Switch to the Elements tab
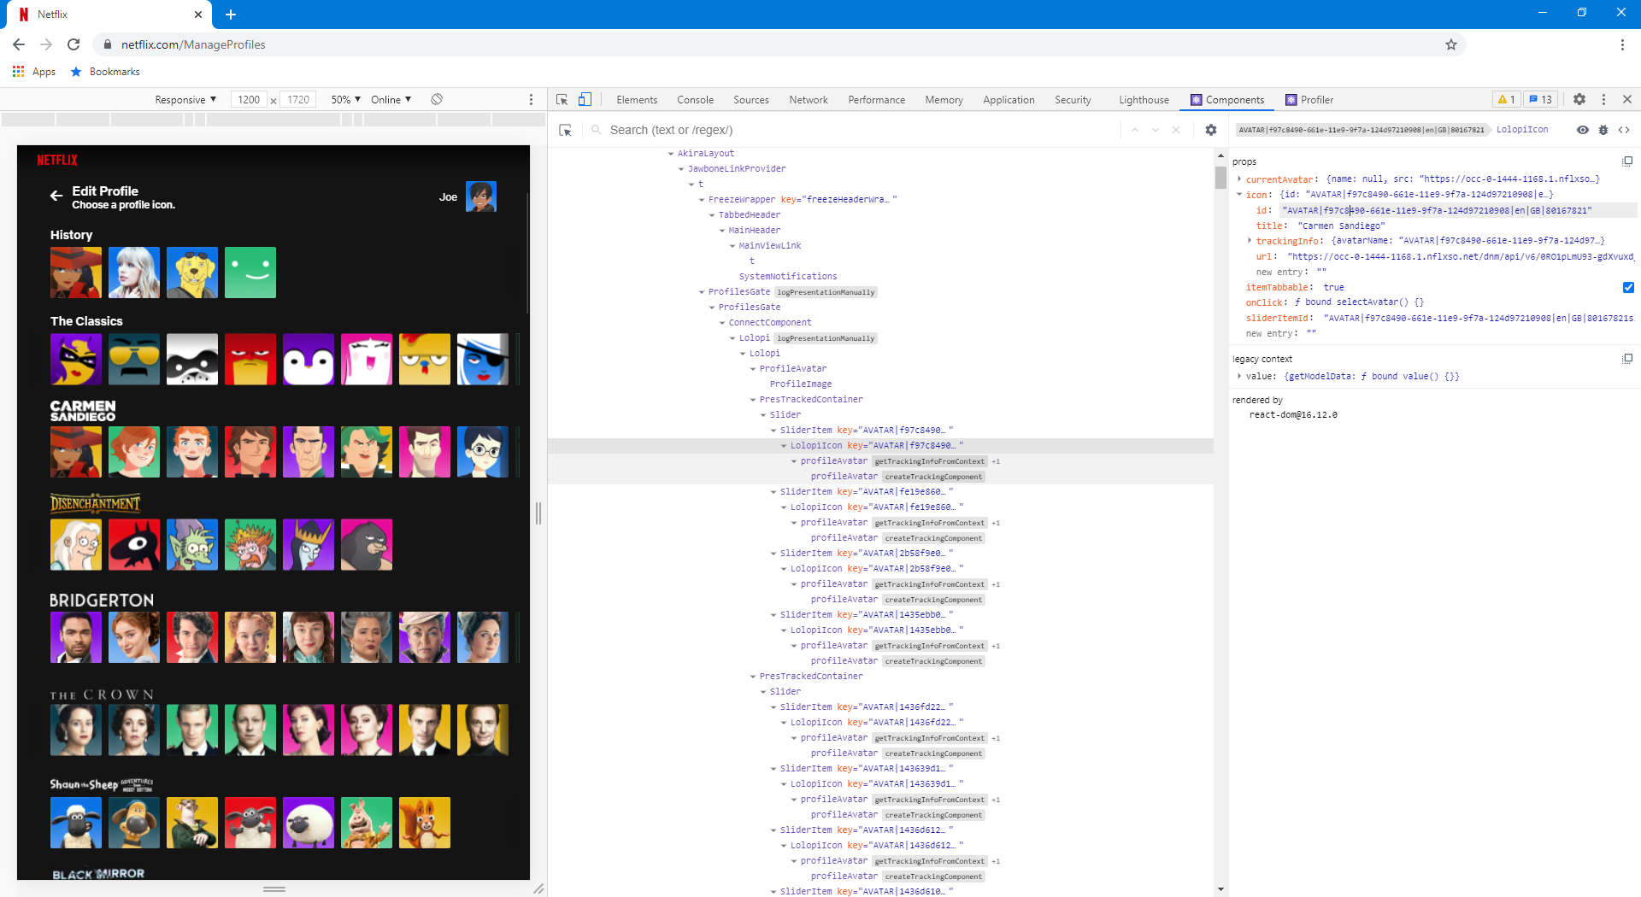Viewport: 1641px width, 897px height. (x=637, y=100)
